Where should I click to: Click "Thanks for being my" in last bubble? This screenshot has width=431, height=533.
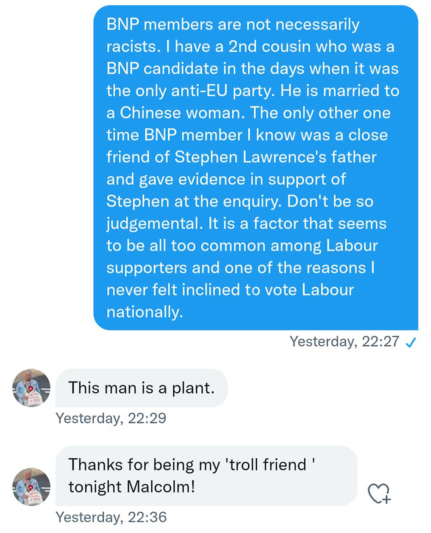144,465
